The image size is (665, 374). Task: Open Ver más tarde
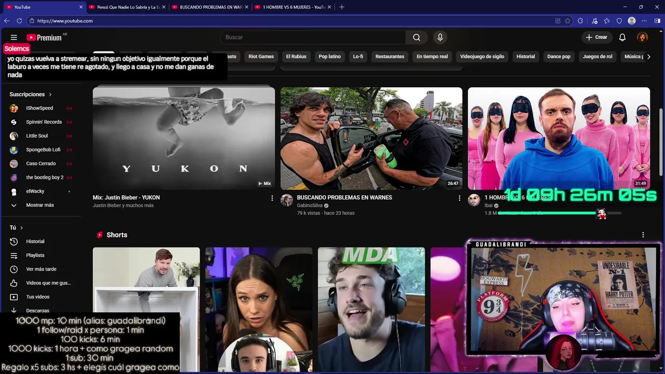(x=41, y=269)
